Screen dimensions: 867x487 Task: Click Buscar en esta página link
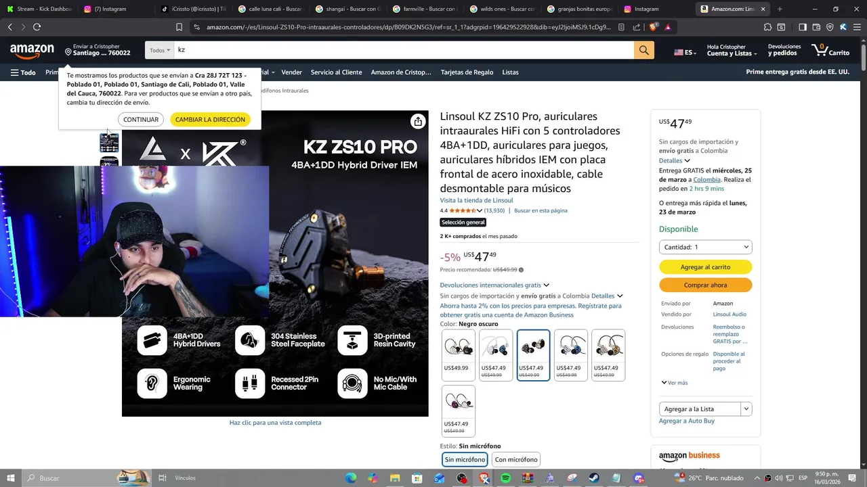pos(541,211)
